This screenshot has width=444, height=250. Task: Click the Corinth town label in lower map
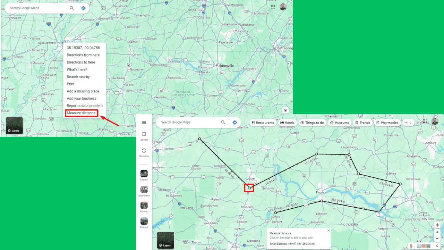(x=250, y=179)
